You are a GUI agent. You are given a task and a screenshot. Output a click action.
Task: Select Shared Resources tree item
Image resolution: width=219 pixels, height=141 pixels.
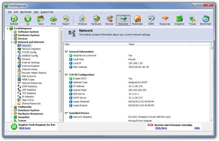31,103
